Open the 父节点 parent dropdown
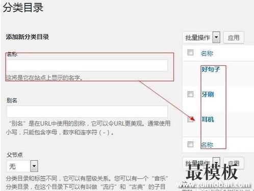The image size is (254, 191). [x=22, y=166]
